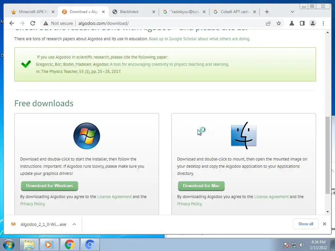Open the Physics Teacher paper link
Image resolution: width=335 pixels, height=251 pixels.
click(169, 64)
